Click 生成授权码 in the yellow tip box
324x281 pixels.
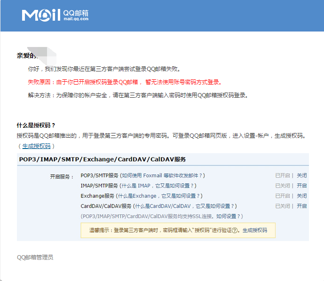(x=255, y=230)
